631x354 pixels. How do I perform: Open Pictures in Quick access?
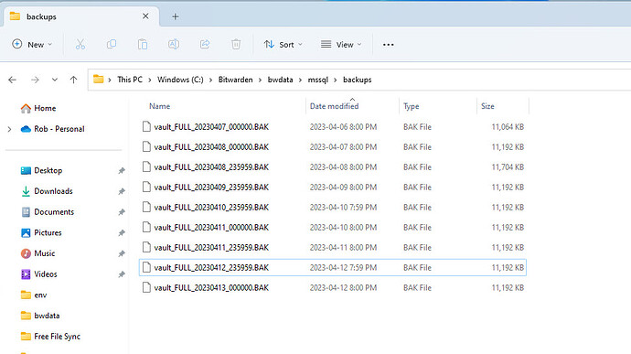click(x=41, y=232)
